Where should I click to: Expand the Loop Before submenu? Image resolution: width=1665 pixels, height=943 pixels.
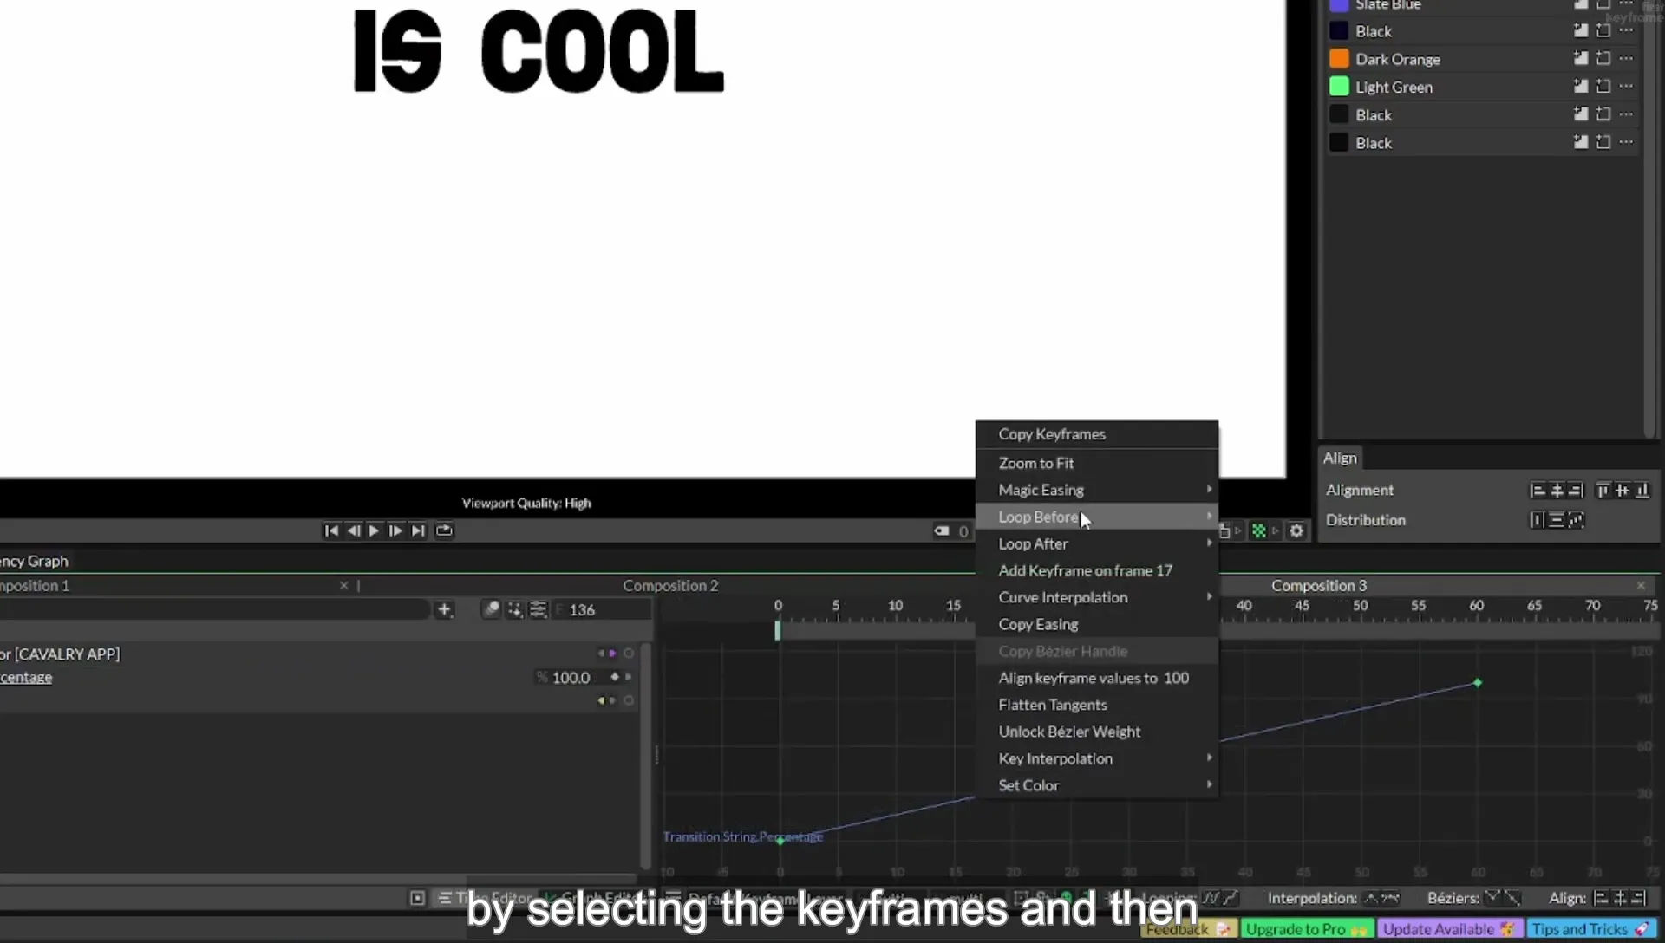click(1097, 517)
